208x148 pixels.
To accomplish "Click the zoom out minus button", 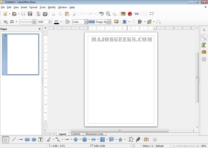I will [x=174, y=146].
